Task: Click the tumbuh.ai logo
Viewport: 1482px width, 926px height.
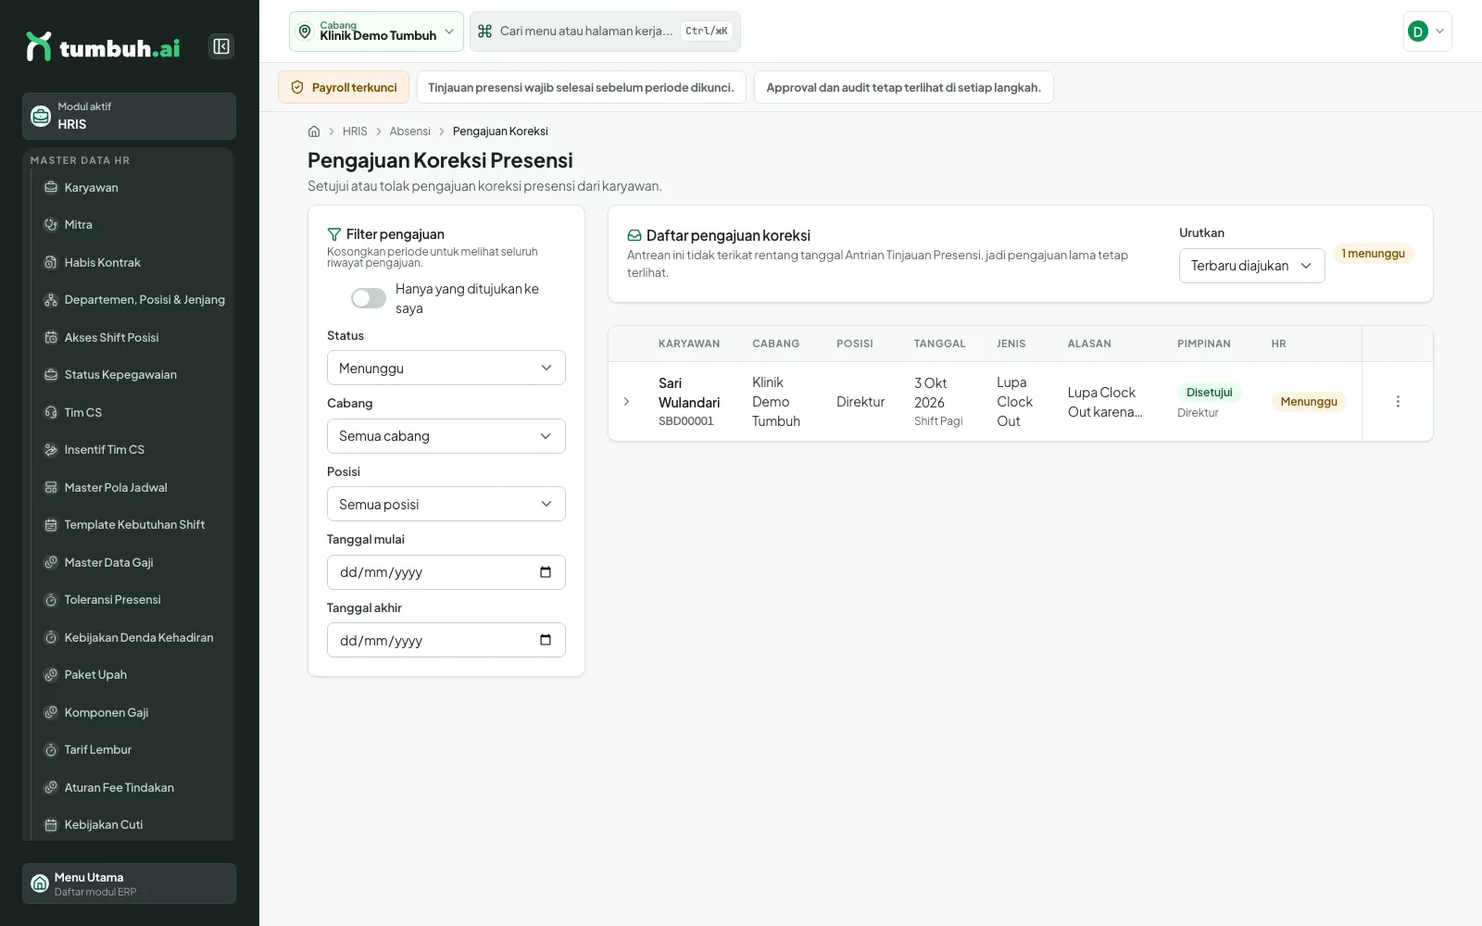Action: coord(103,47)
